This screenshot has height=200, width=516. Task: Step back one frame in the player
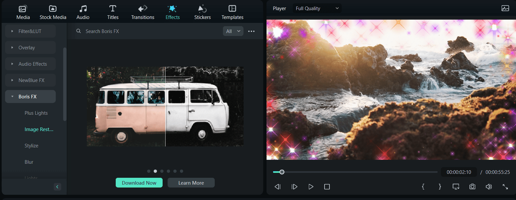pos(278,187)
